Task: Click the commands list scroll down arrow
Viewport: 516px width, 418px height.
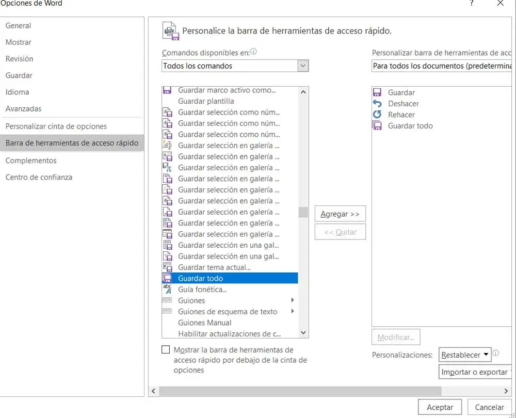Action: tap(303, 332)
